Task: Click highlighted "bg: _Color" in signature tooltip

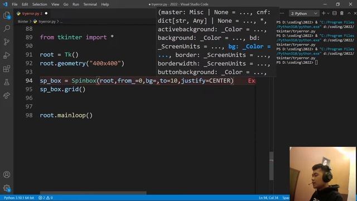Action: tap(245, 46)
